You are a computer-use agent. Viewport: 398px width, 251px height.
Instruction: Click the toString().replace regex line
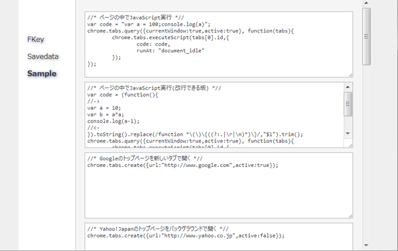[x=195, y=134]
